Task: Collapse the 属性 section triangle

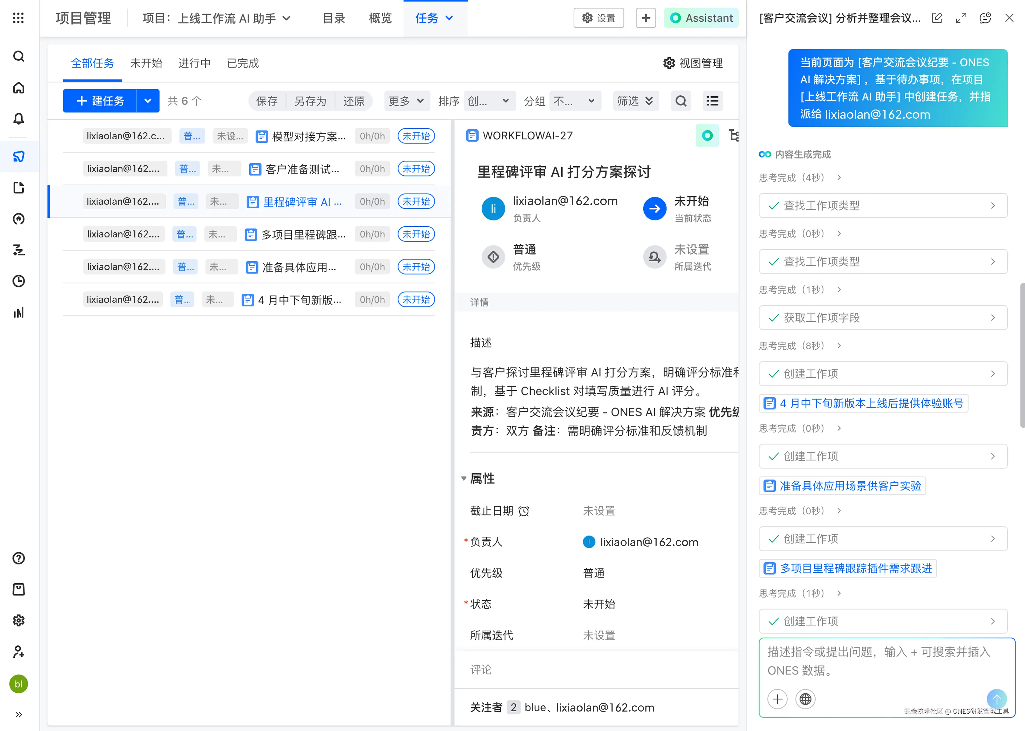Action: click(x=463, y=479)
